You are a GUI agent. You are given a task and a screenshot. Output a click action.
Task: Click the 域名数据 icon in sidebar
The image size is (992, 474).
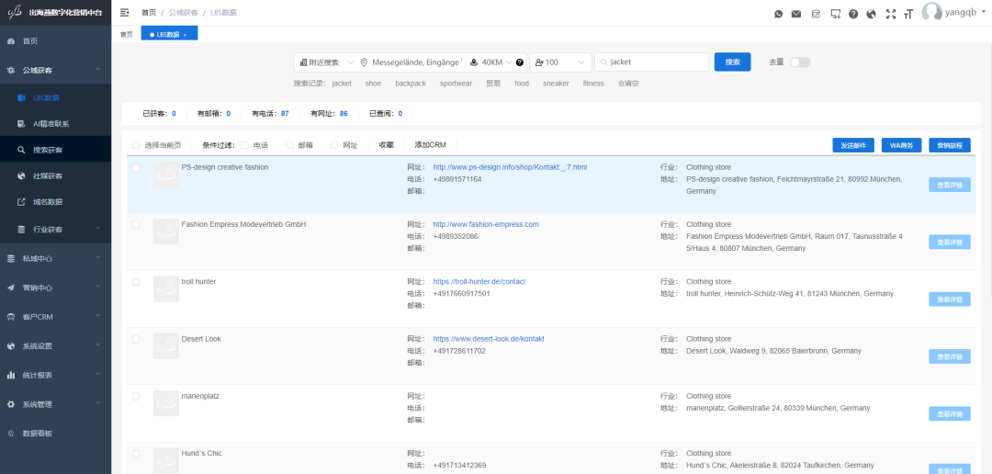(21, 202)
